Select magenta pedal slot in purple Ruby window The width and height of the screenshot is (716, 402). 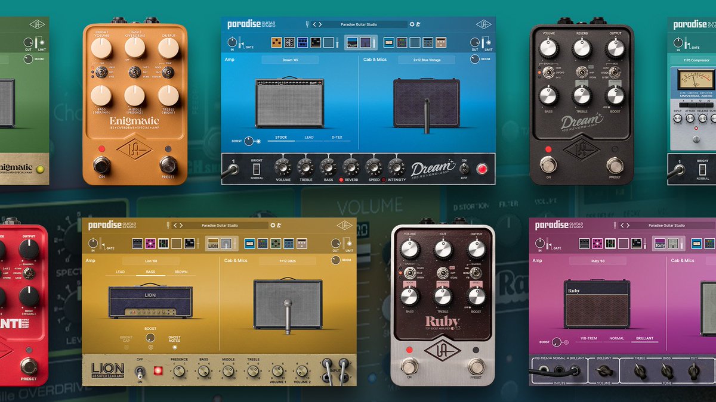tap(597, 243)
